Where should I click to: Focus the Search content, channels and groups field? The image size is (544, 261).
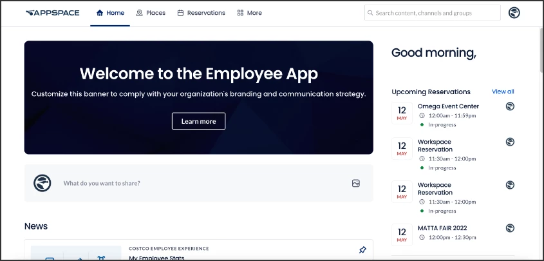coord(432,13)
